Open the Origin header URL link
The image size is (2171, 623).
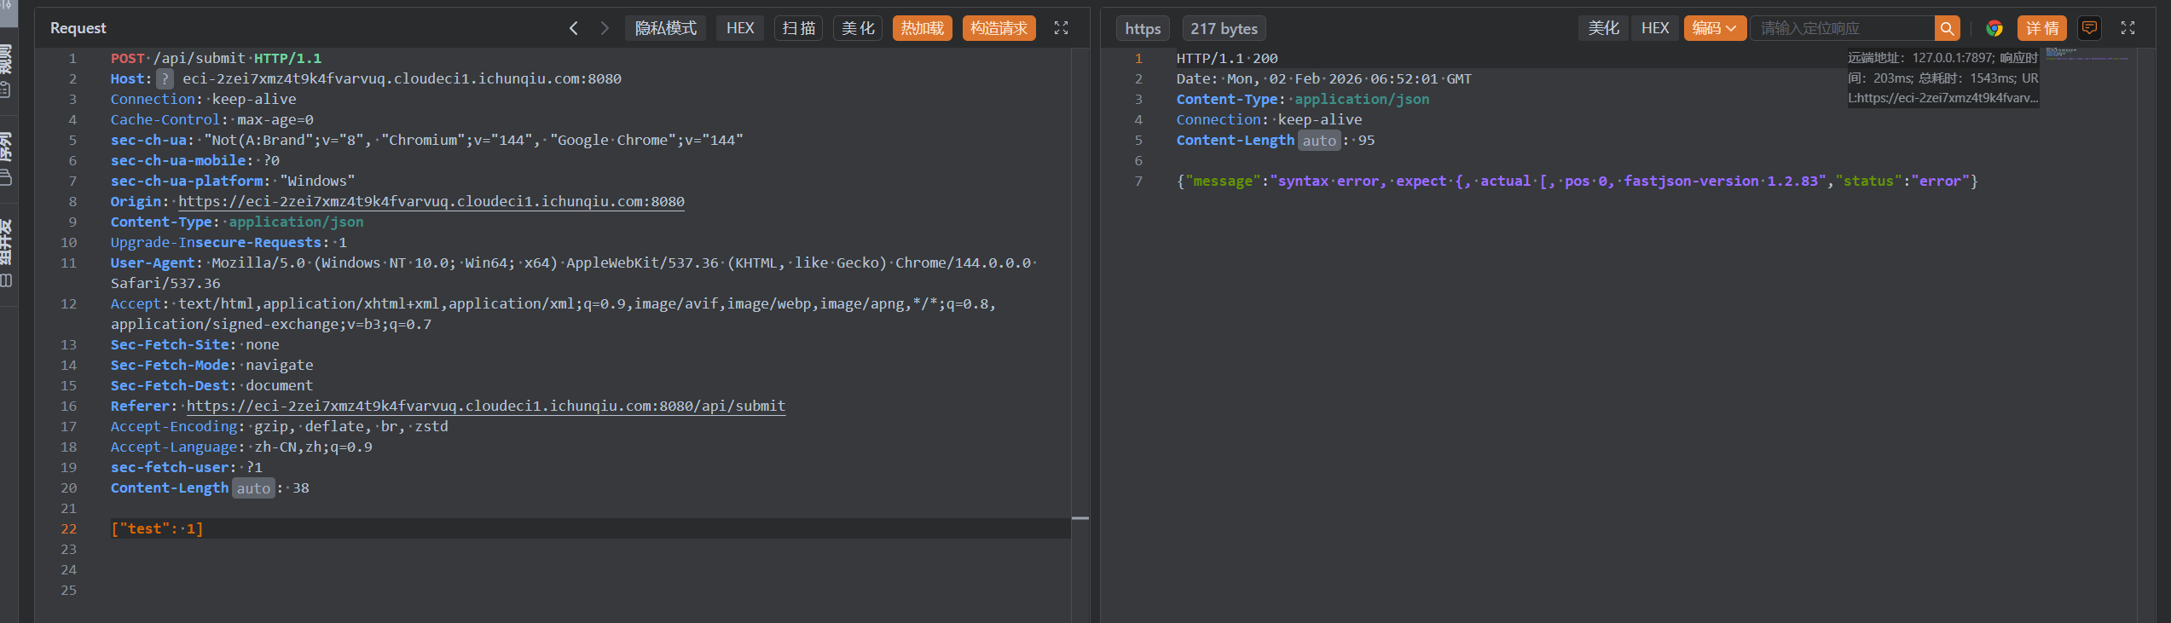(431, 201)
